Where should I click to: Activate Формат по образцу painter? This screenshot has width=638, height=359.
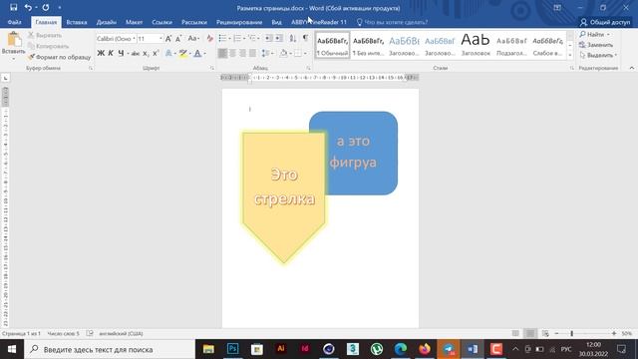click(x=60, y=57)
